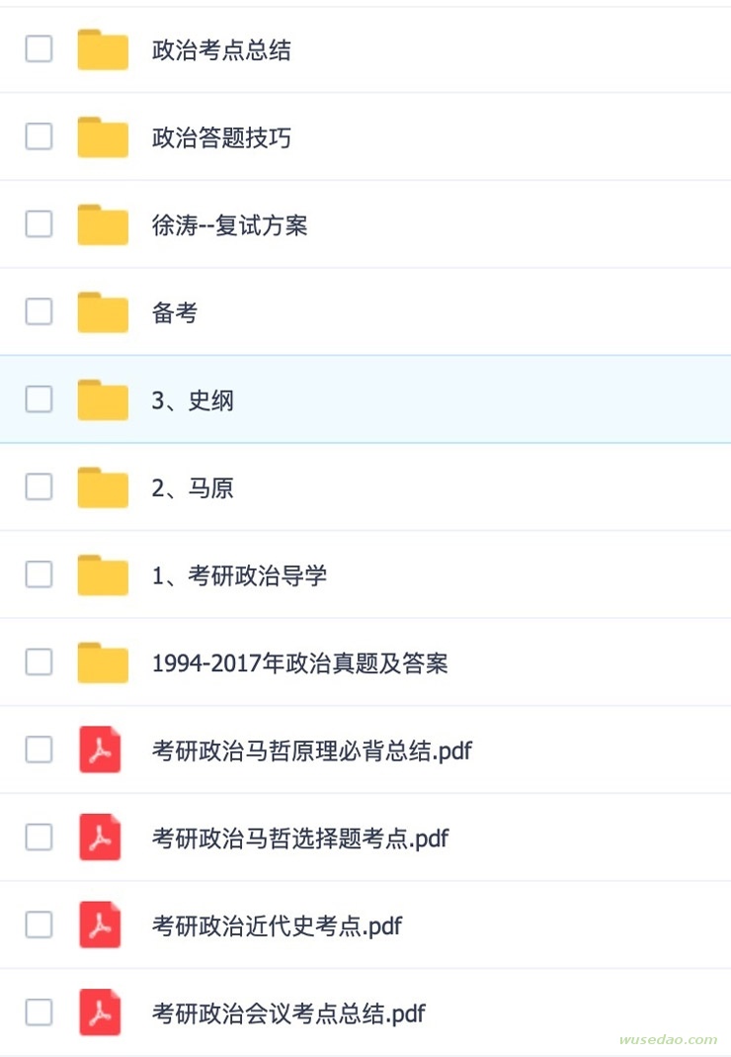Mark the checkbox beside 徐涛--复试方案
Screen dimensions: 731x1057
point(40,223)
